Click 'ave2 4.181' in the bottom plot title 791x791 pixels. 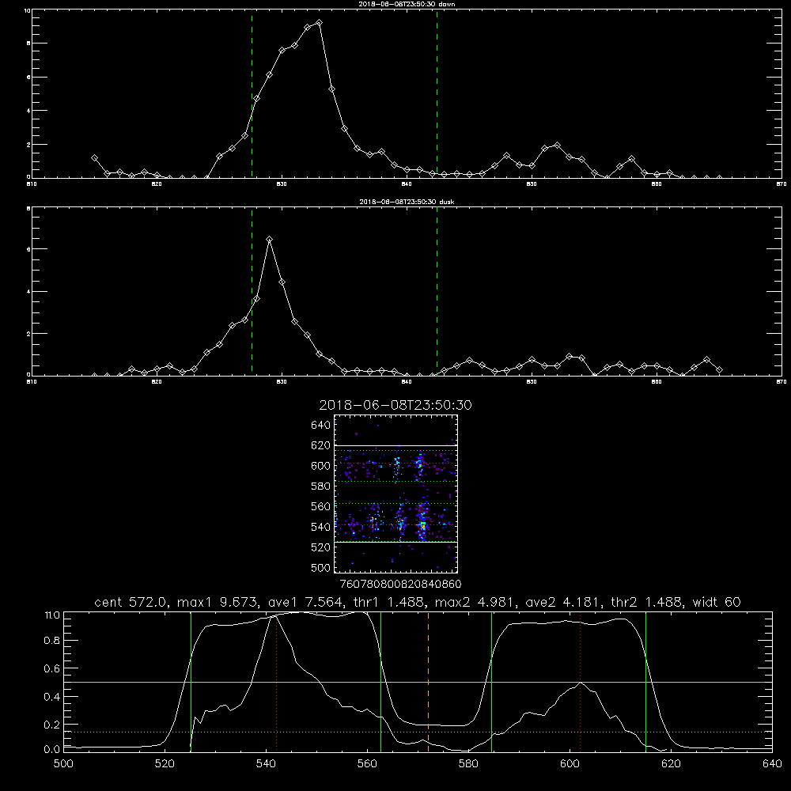tap(563, 602)
